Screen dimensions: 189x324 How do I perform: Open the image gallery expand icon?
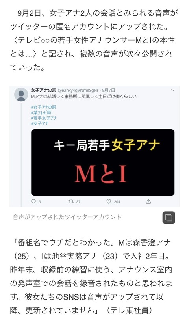[x=169, y=218]
